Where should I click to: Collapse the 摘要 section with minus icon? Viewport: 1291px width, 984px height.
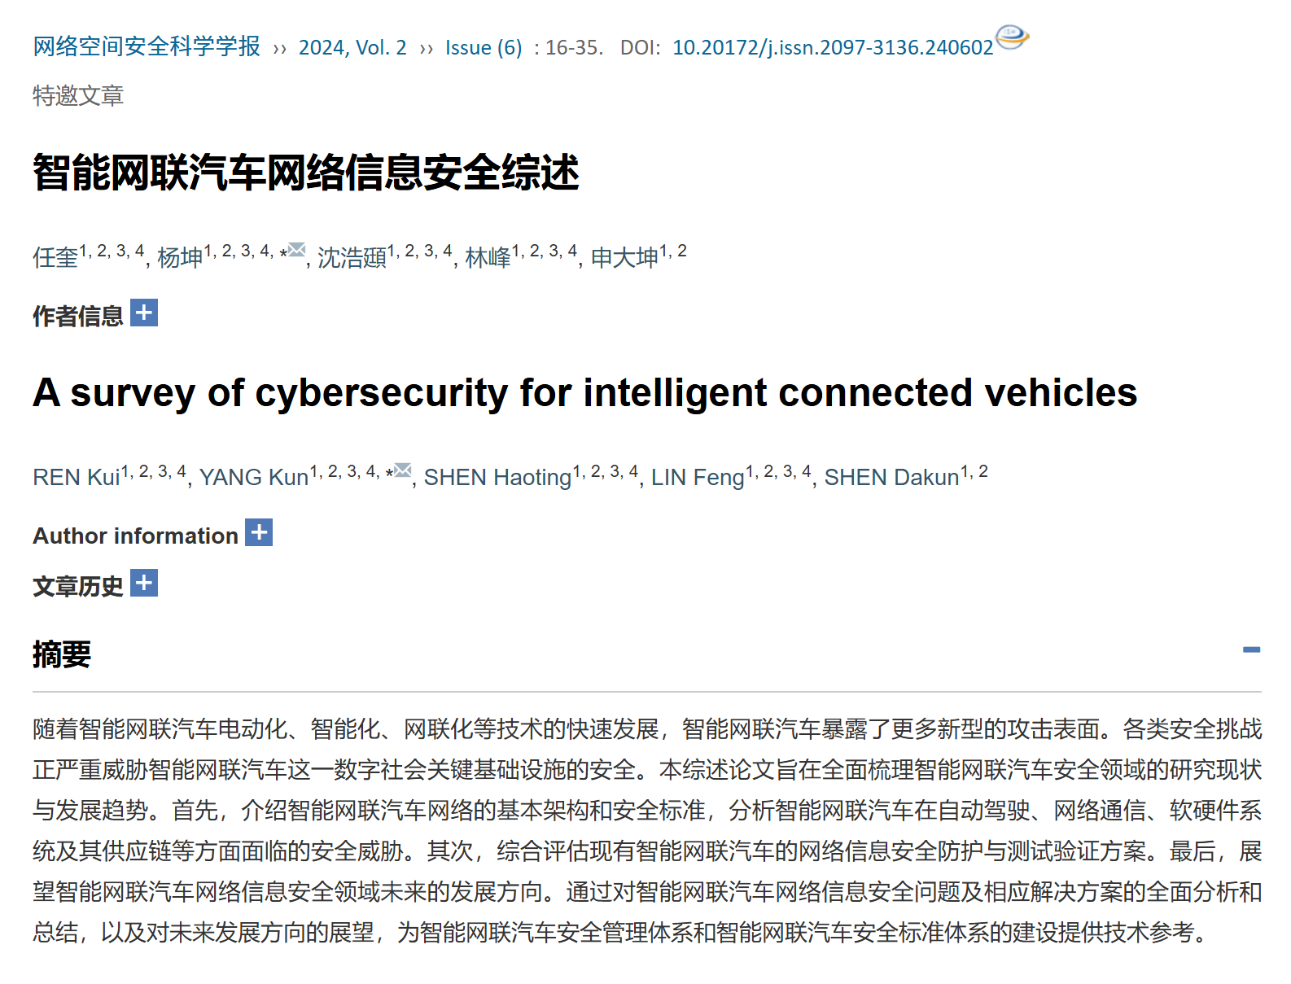pyautogui.click(x=1251, y=649)
